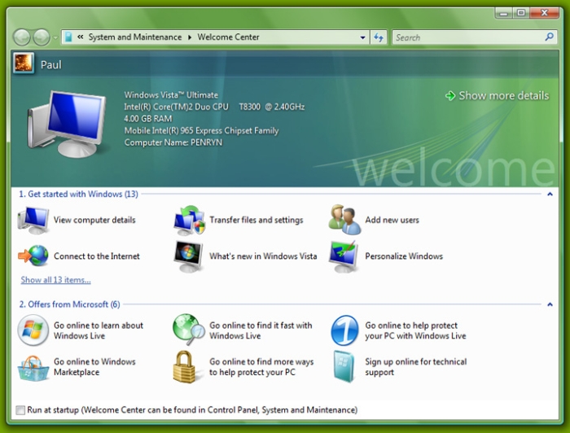The height and width of the screenshot is (433, 570).
Task: Close the Welcome Center window
Action: [x=544, y=13]
